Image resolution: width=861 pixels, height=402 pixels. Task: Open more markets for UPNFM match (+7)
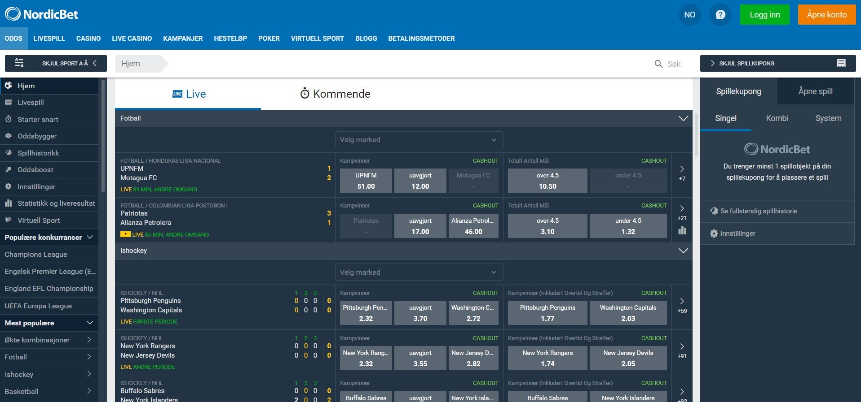(682, 173)
